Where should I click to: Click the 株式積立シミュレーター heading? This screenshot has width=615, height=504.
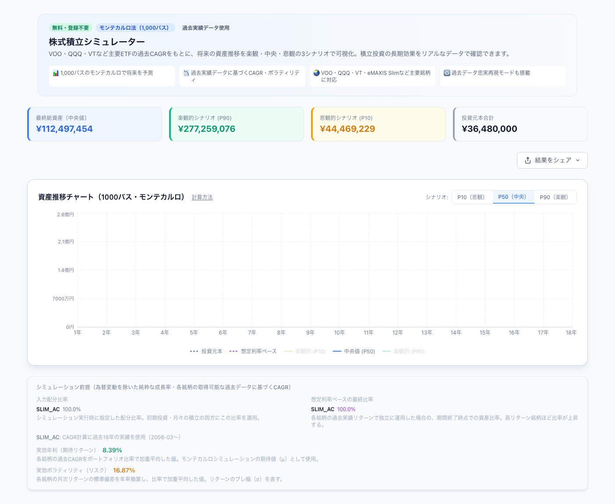tap(97, 42)
